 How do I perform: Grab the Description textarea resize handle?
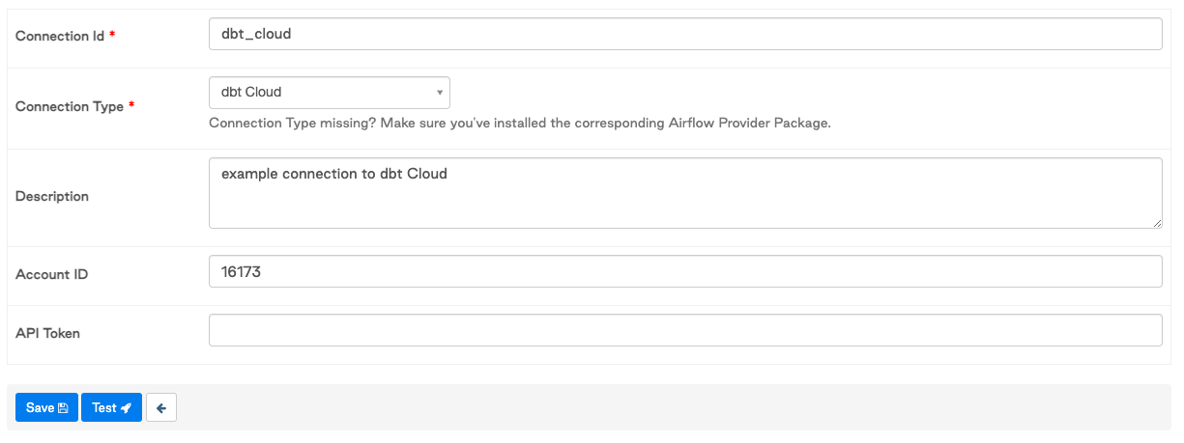pyautogui.click(x=1157, y=223)
